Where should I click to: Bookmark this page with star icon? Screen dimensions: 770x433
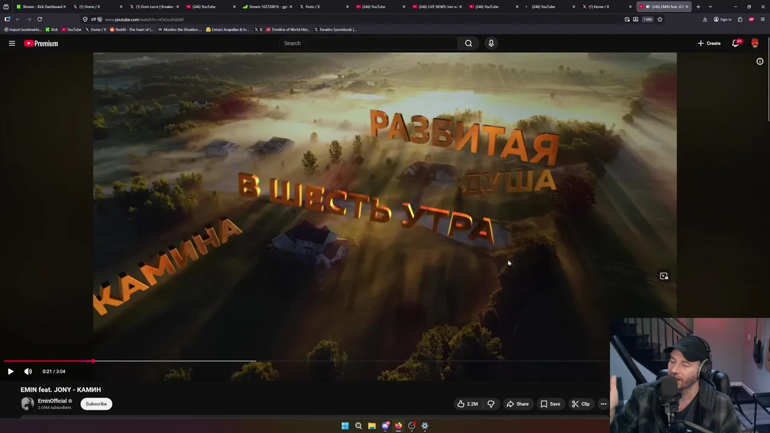[x=660, y=19]
